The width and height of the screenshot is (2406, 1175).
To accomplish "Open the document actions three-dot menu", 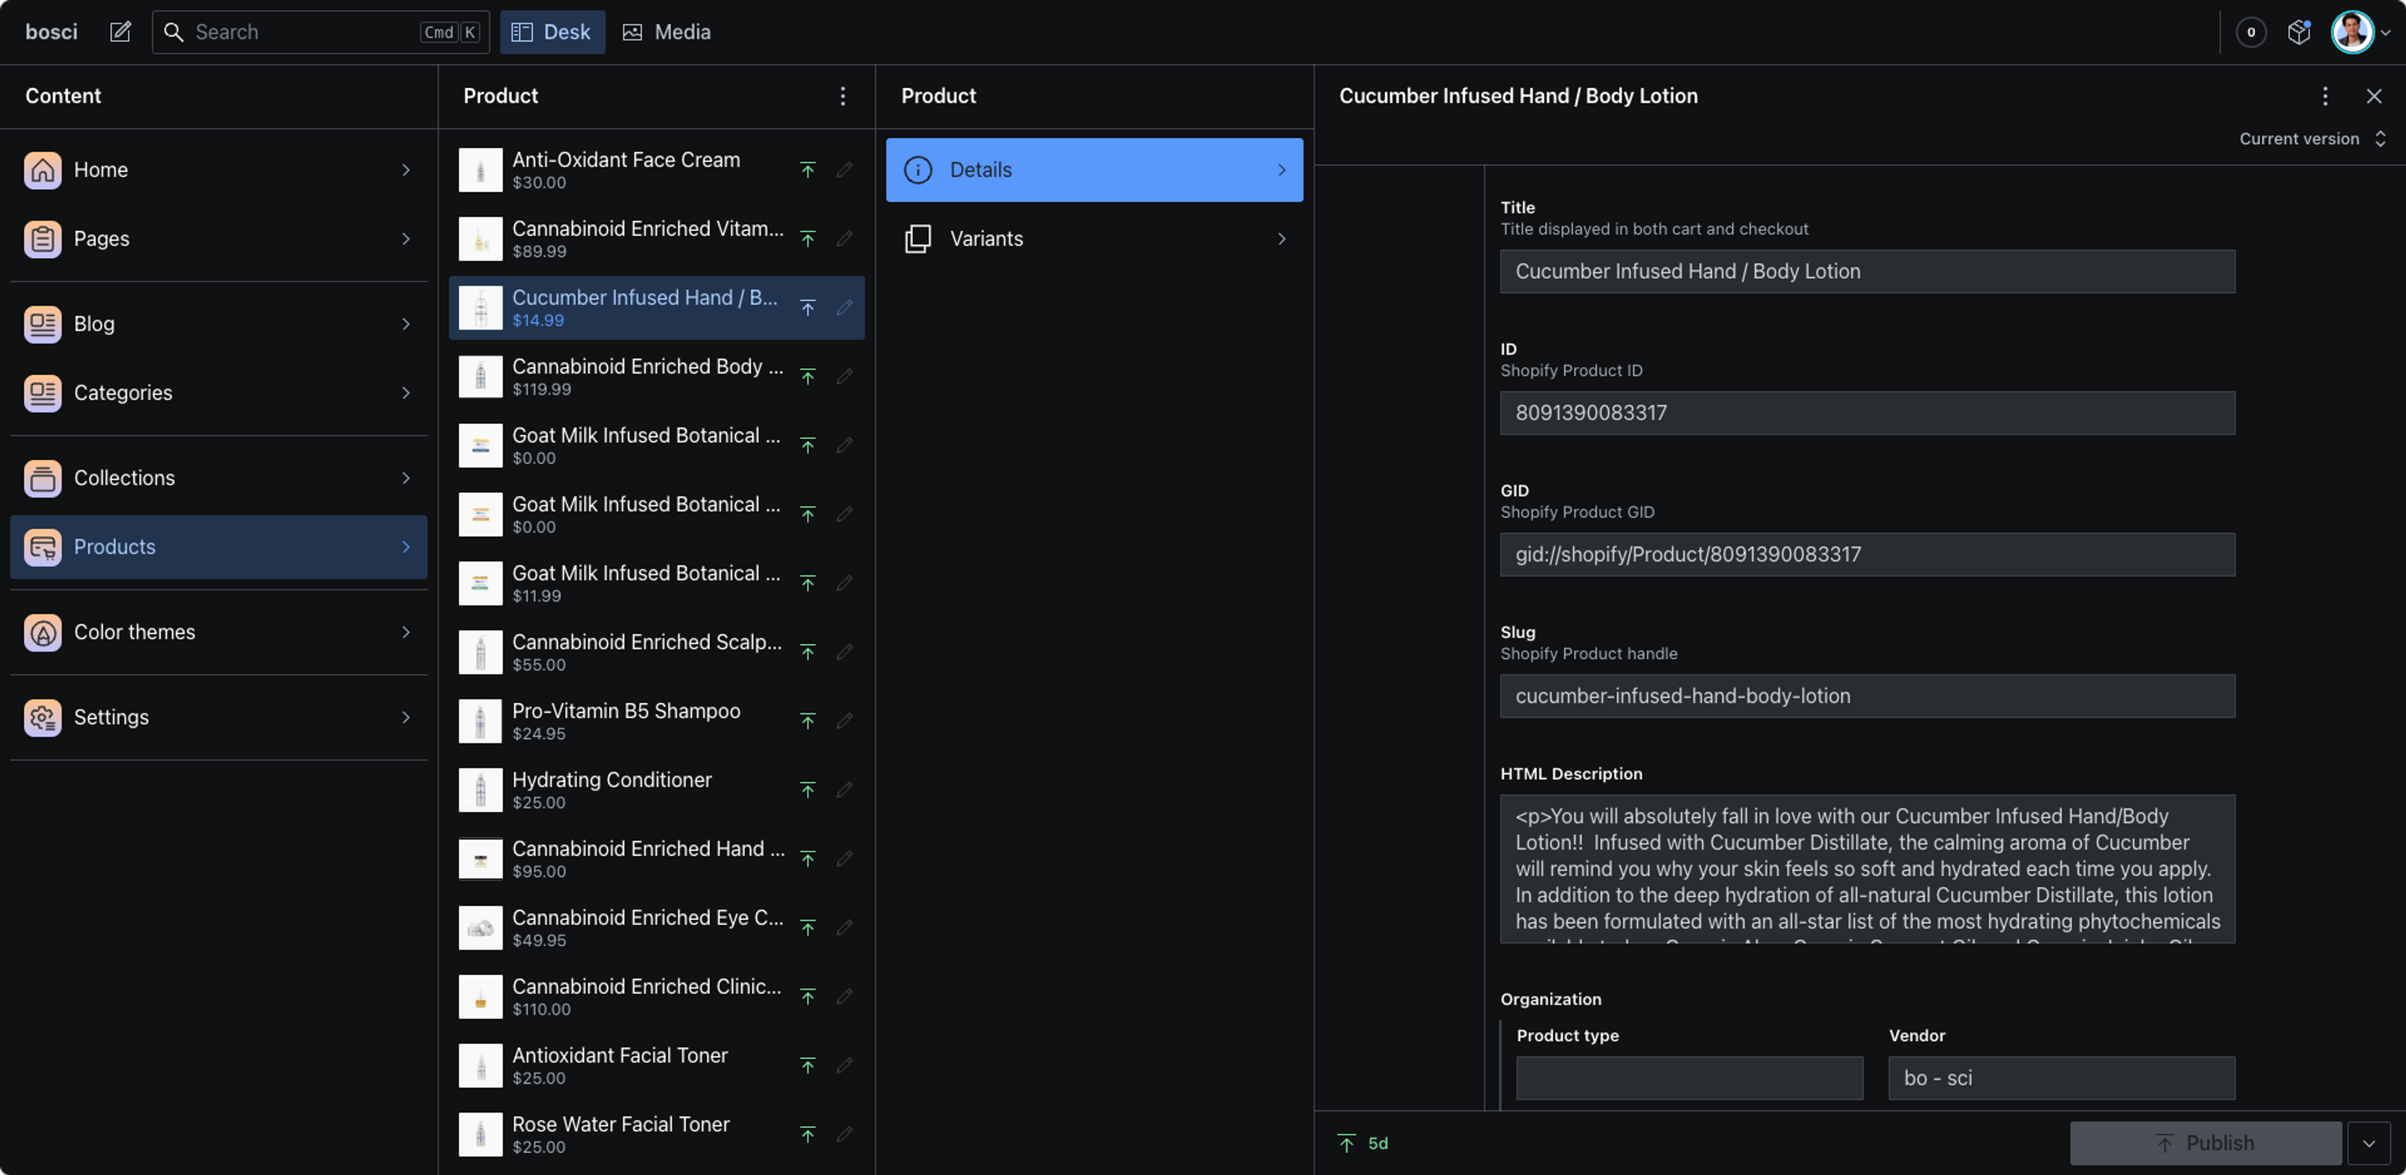I will (2325, 96).
